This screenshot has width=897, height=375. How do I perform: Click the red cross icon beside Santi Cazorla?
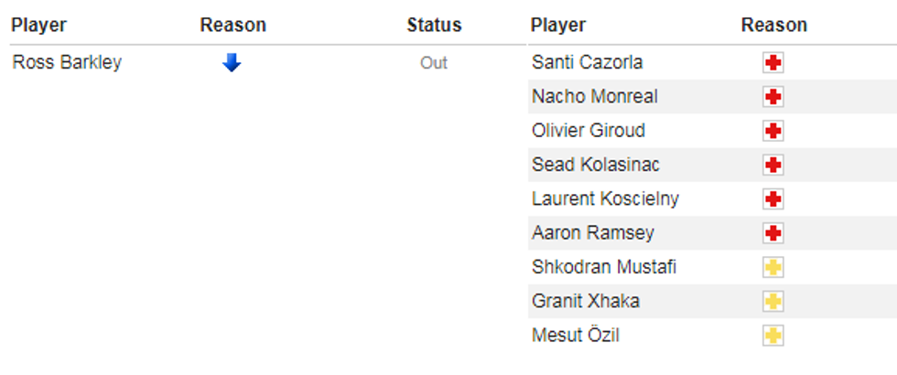tap(773, 63)
